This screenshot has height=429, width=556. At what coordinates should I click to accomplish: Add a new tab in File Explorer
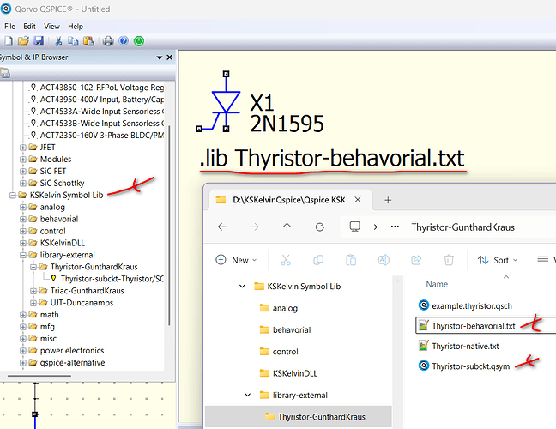coord(388,200)
